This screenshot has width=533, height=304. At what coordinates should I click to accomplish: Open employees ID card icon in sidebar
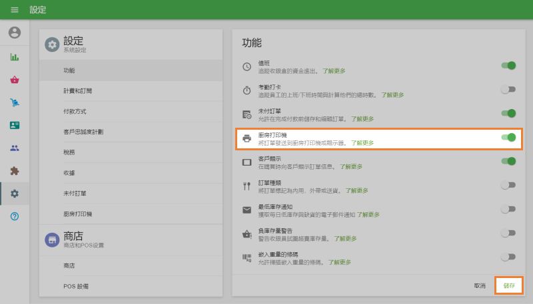click(x=15, y=125)
